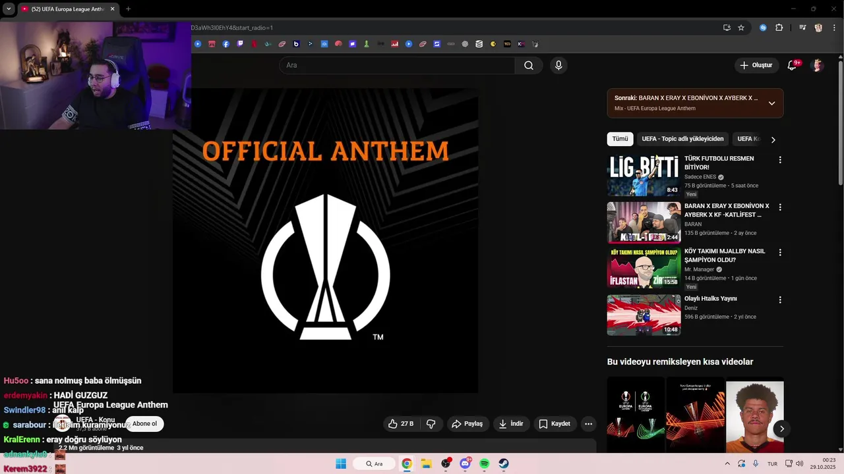
Task: Dislike the video with thumbs-down button
Action: 431,424
